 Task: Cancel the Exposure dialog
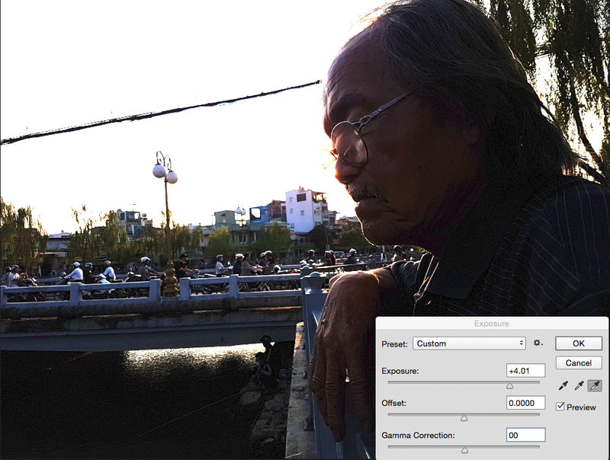click(578, 363)
